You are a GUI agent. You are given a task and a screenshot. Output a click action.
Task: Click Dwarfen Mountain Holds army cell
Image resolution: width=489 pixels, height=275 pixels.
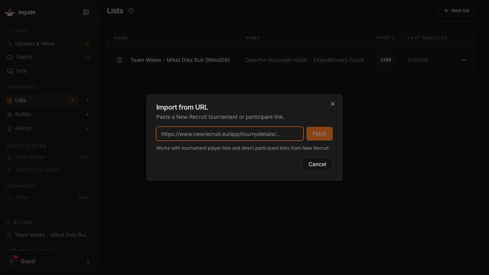click(x=304, y=60)
